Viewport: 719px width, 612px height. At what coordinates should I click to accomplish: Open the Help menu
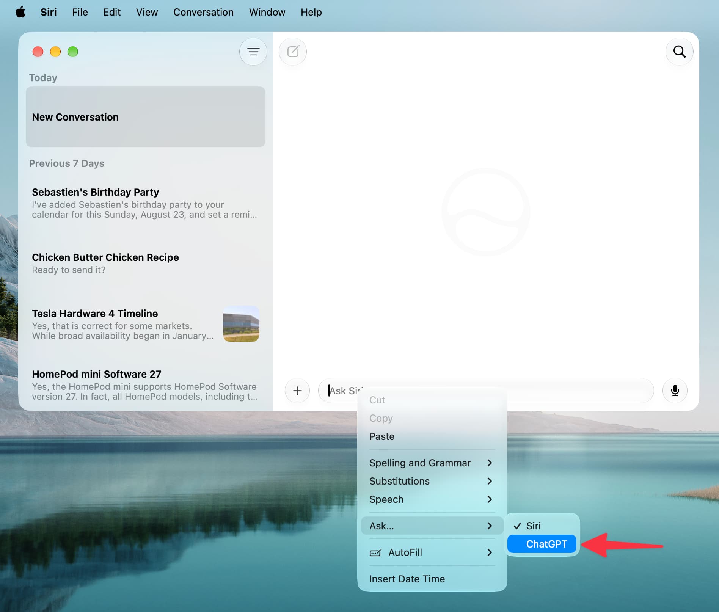(311, 12)
